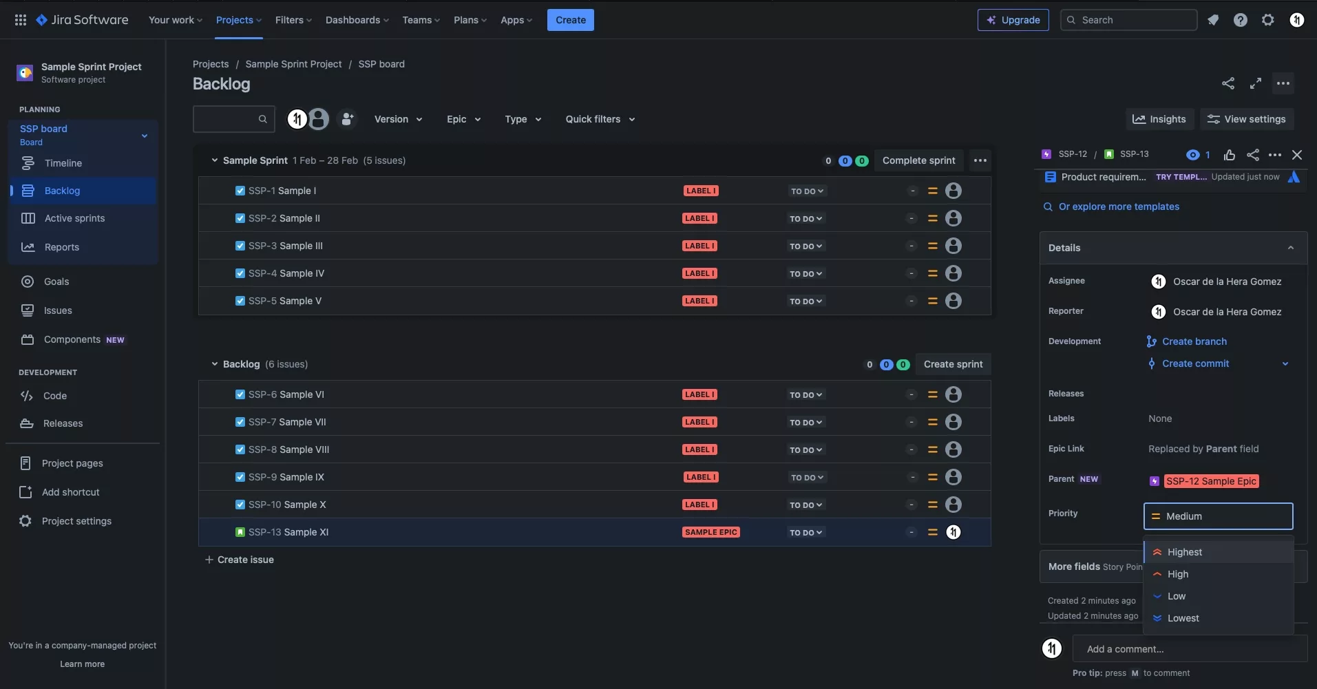The height and width of the screenshot is (689, 1317).
Task: Open the Dashboards menu
Action: [357, 20]
